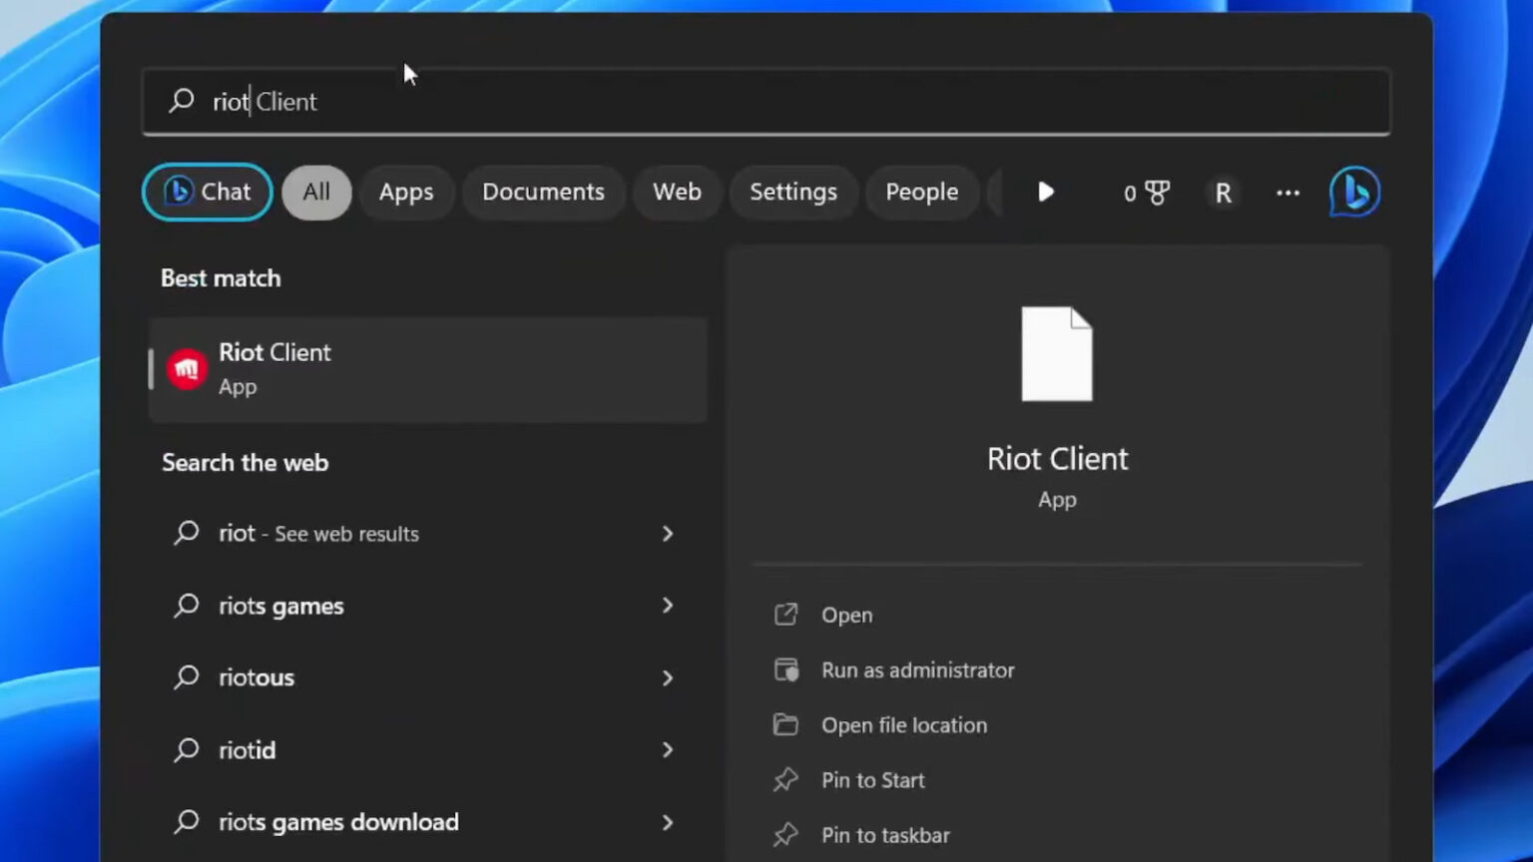1533x862 pixels.
Task: Click the search magnifier icon in search box
Action: pyautogui.click(x=182, y=101)
